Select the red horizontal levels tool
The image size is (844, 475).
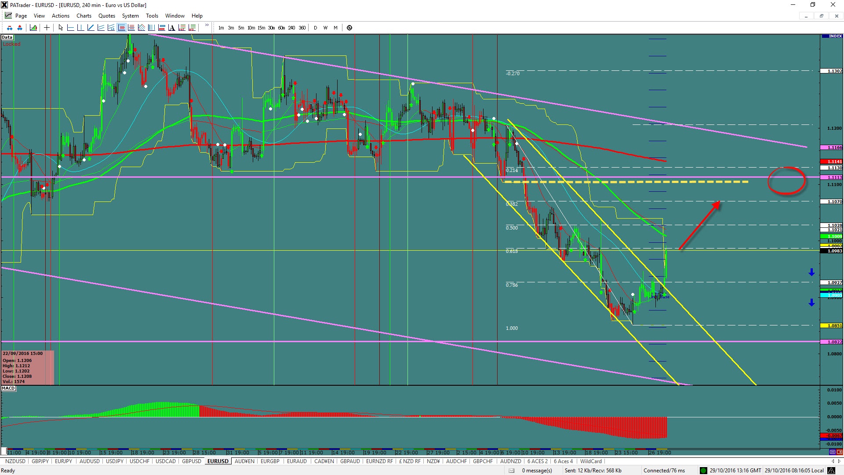[131, 28]
